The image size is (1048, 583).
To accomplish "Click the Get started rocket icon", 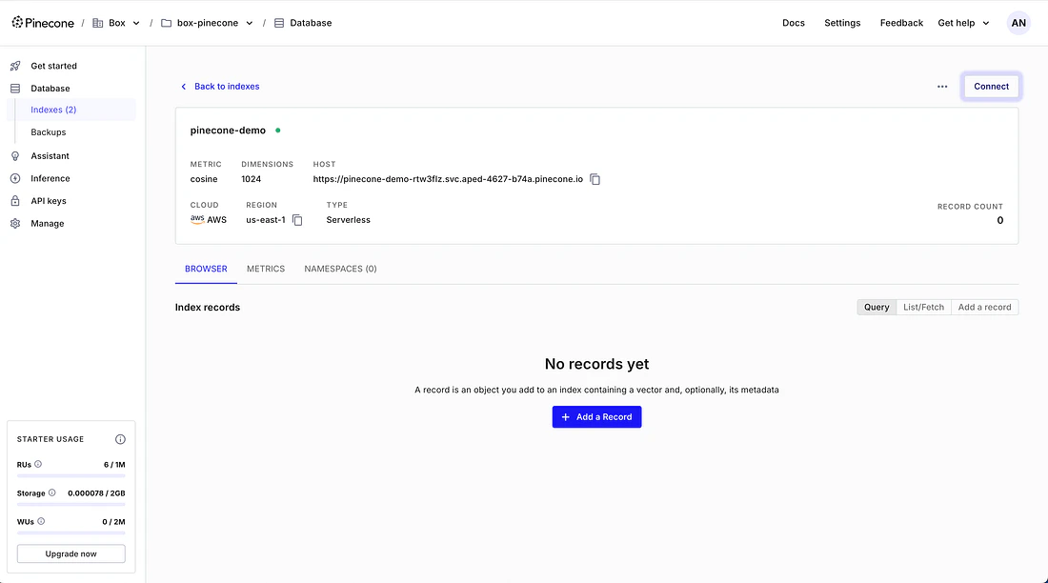I will click(15, 66).
